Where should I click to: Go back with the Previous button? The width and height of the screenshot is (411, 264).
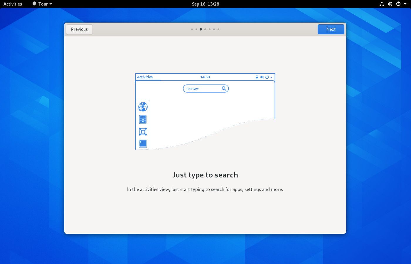click(79, 29)
